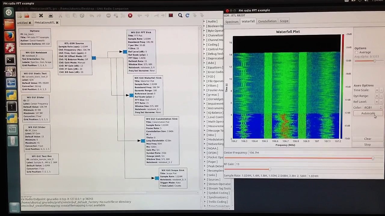Select the WX GUI FFT Sink block

141,52
